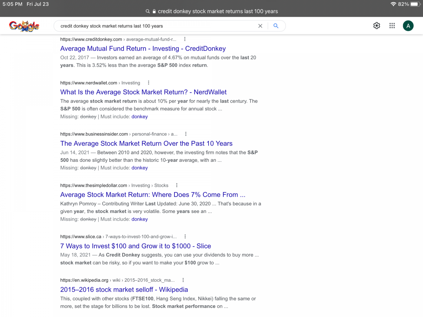Open 'What Is the Average Stock Market Return? - NerdWallet'

(x=143, y=92)
